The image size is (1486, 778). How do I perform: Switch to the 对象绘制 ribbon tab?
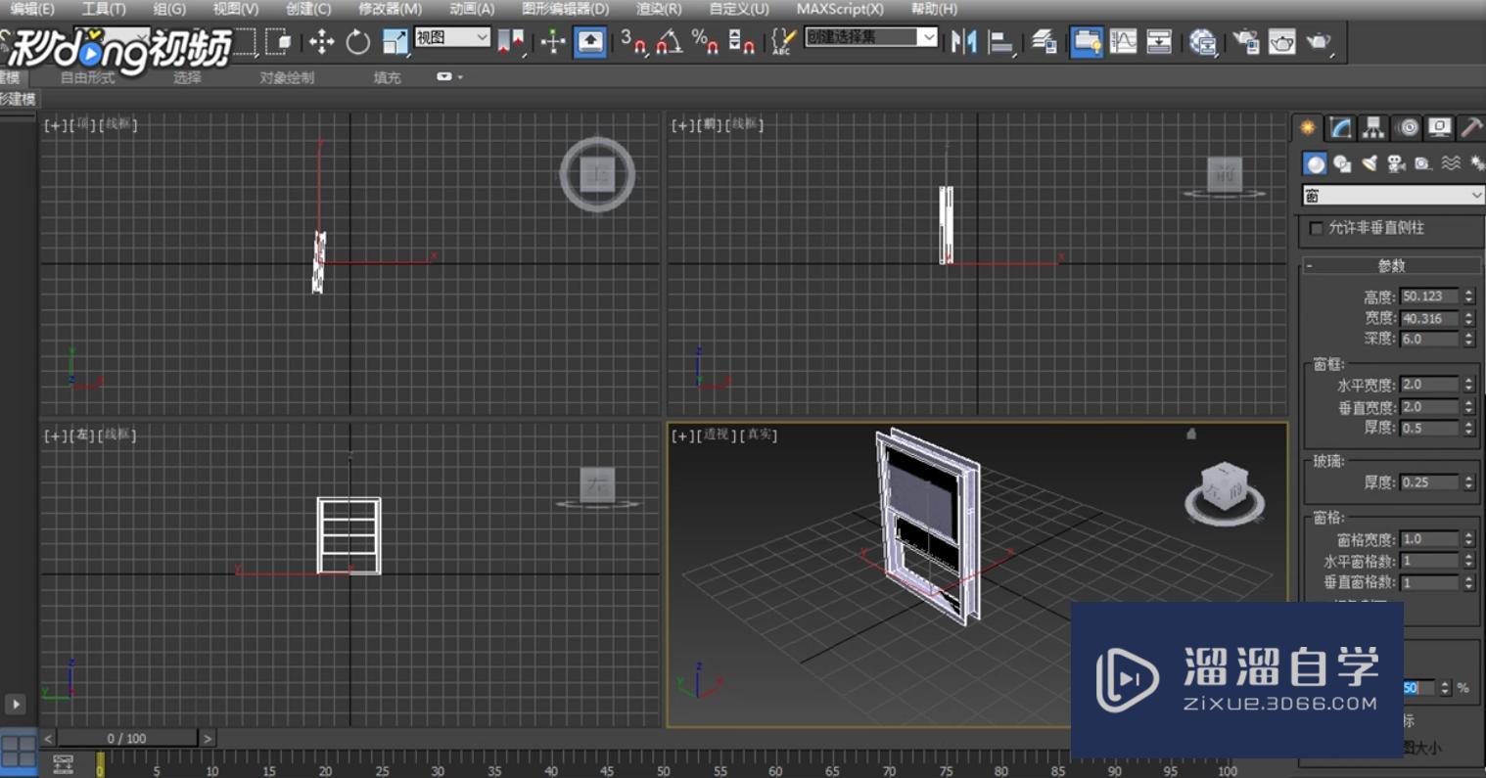[287, 77]
